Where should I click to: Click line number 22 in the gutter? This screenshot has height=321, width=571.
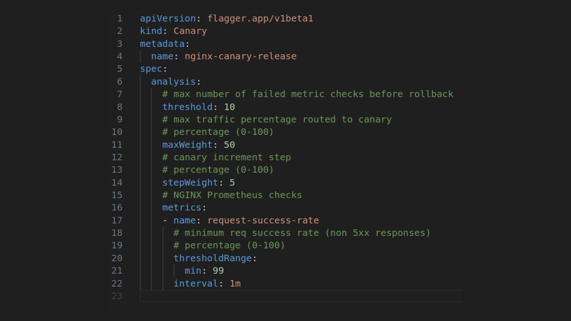117,283
